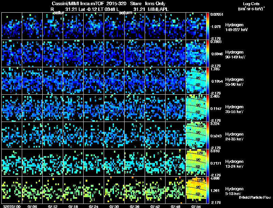The image size is (273, 208).
Task: Click the MIMI/APL credit text
Action: (x=158, y=9)
